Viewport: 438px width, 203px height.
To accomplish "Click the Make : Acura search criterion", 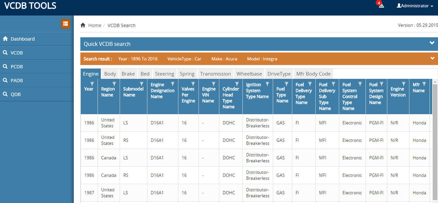I will pyautogui.click(x=224, y=59).
